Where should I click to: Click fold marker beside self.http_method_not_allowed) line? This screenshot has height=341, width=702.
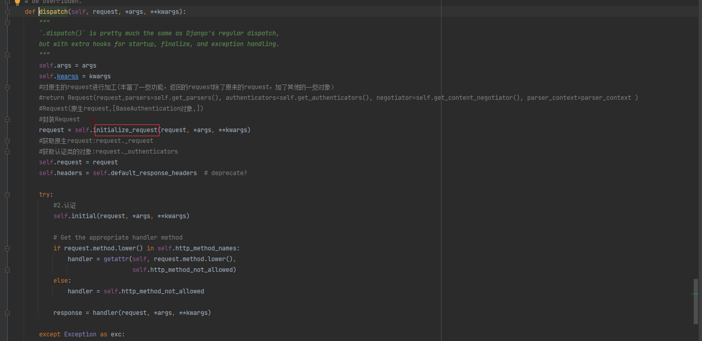pyautogui.click(x=8, y=270)
